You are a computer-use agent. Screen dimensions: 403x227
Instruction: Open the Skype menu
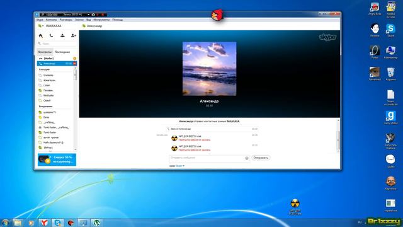(x=40, y=20)
